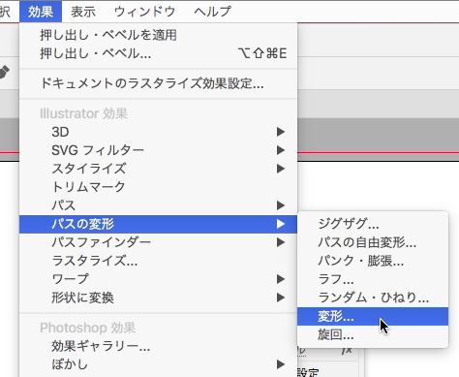The width and height of the screenshot is (459, 377).
Task: Expand the パス submenu
Action: pos(158,205)
